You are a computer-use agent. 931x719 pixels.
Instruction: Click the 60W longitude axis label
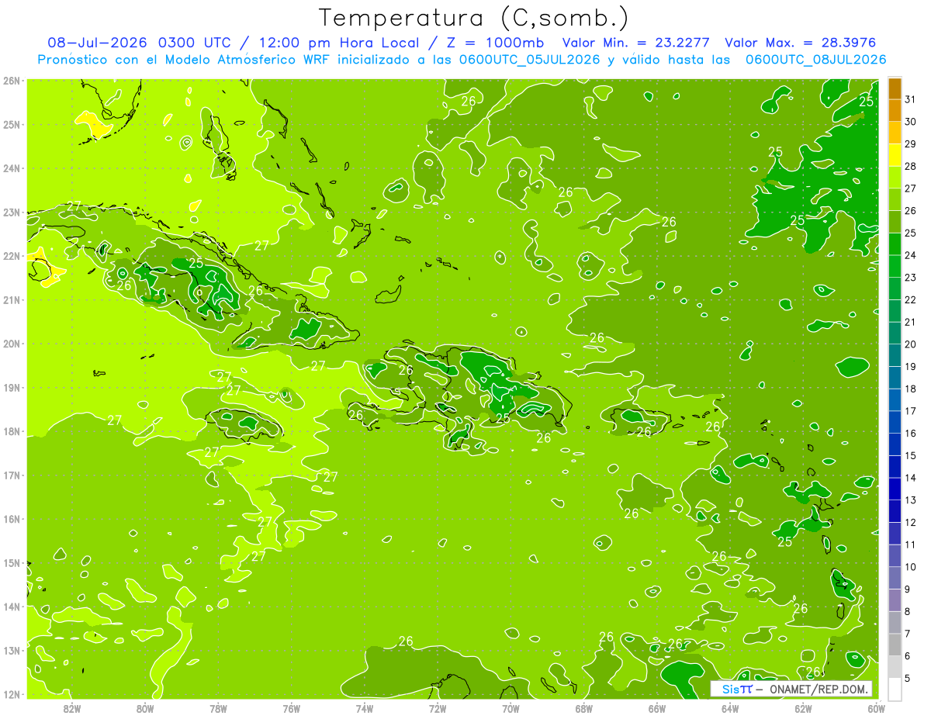point(876,708)
